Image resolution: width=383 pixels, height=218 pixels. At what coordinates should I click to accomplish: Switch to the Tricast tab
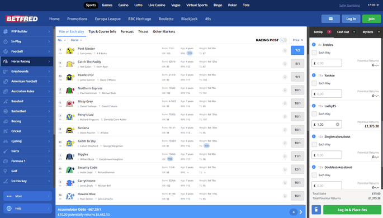pyautogui.click(x=143, y=31)
